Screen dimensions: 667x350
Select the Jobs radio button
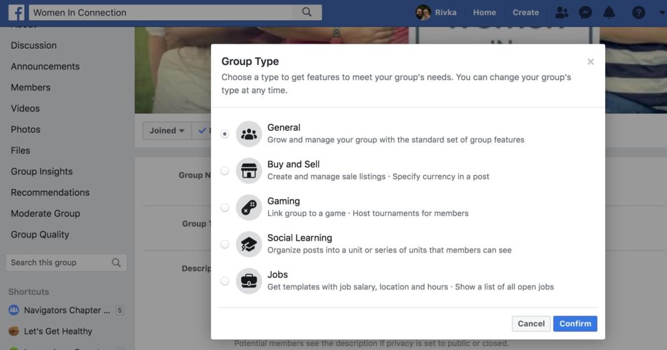tap(225, 281)
